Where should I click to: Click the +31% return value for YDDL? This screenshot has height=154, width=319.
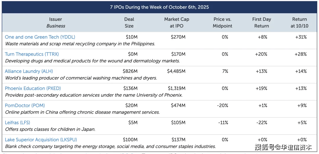[300, 37]
